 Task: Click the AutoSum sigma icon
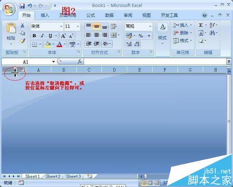(x=201, y=25)
